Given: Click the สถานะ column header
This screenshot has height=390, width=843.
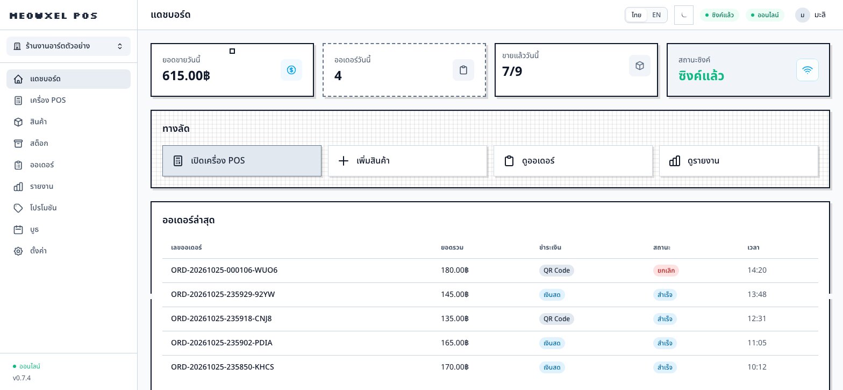Looking at the screenshot, I should [x=662, y=247].
